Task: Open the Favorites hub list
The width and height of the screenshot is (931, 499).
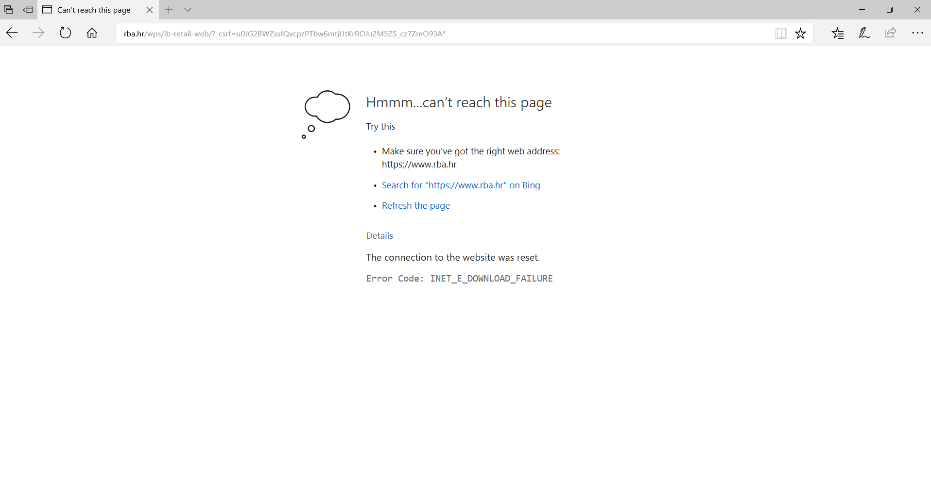Action: 838,33
